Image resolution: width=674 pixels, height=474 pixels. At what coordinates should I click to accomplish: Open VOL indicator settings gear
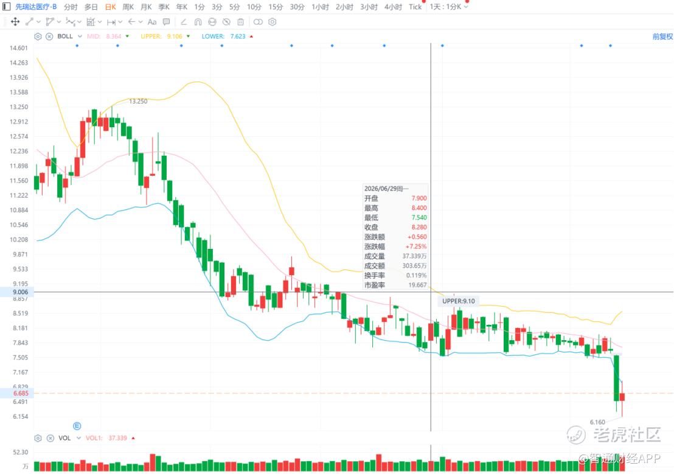[x=38, y=438]
